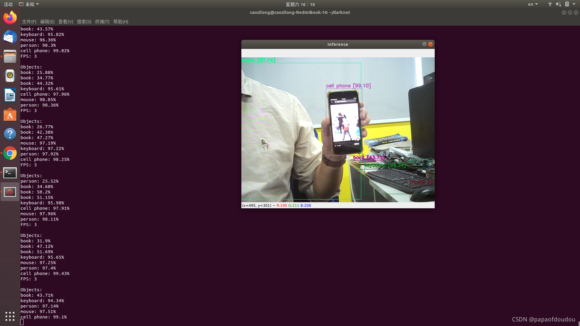Click terminal line 'keyboard: 94.34%'
The image size is (580, 326).
coord(42,301)
